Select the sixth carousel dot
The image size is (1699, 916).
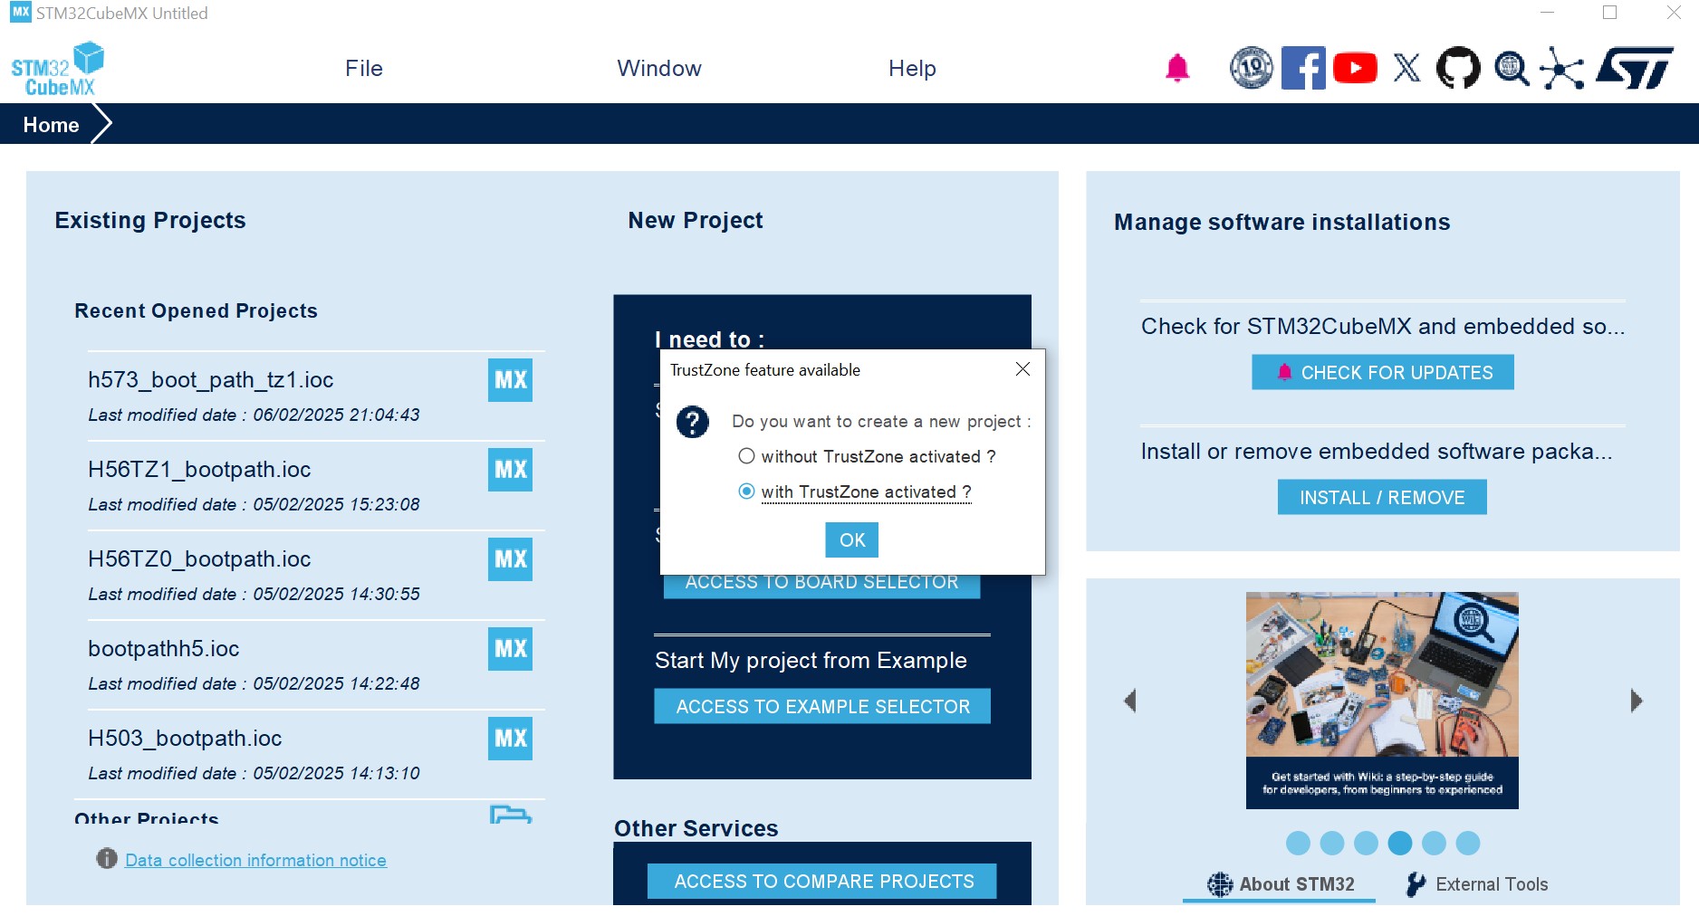(1468, 844)
